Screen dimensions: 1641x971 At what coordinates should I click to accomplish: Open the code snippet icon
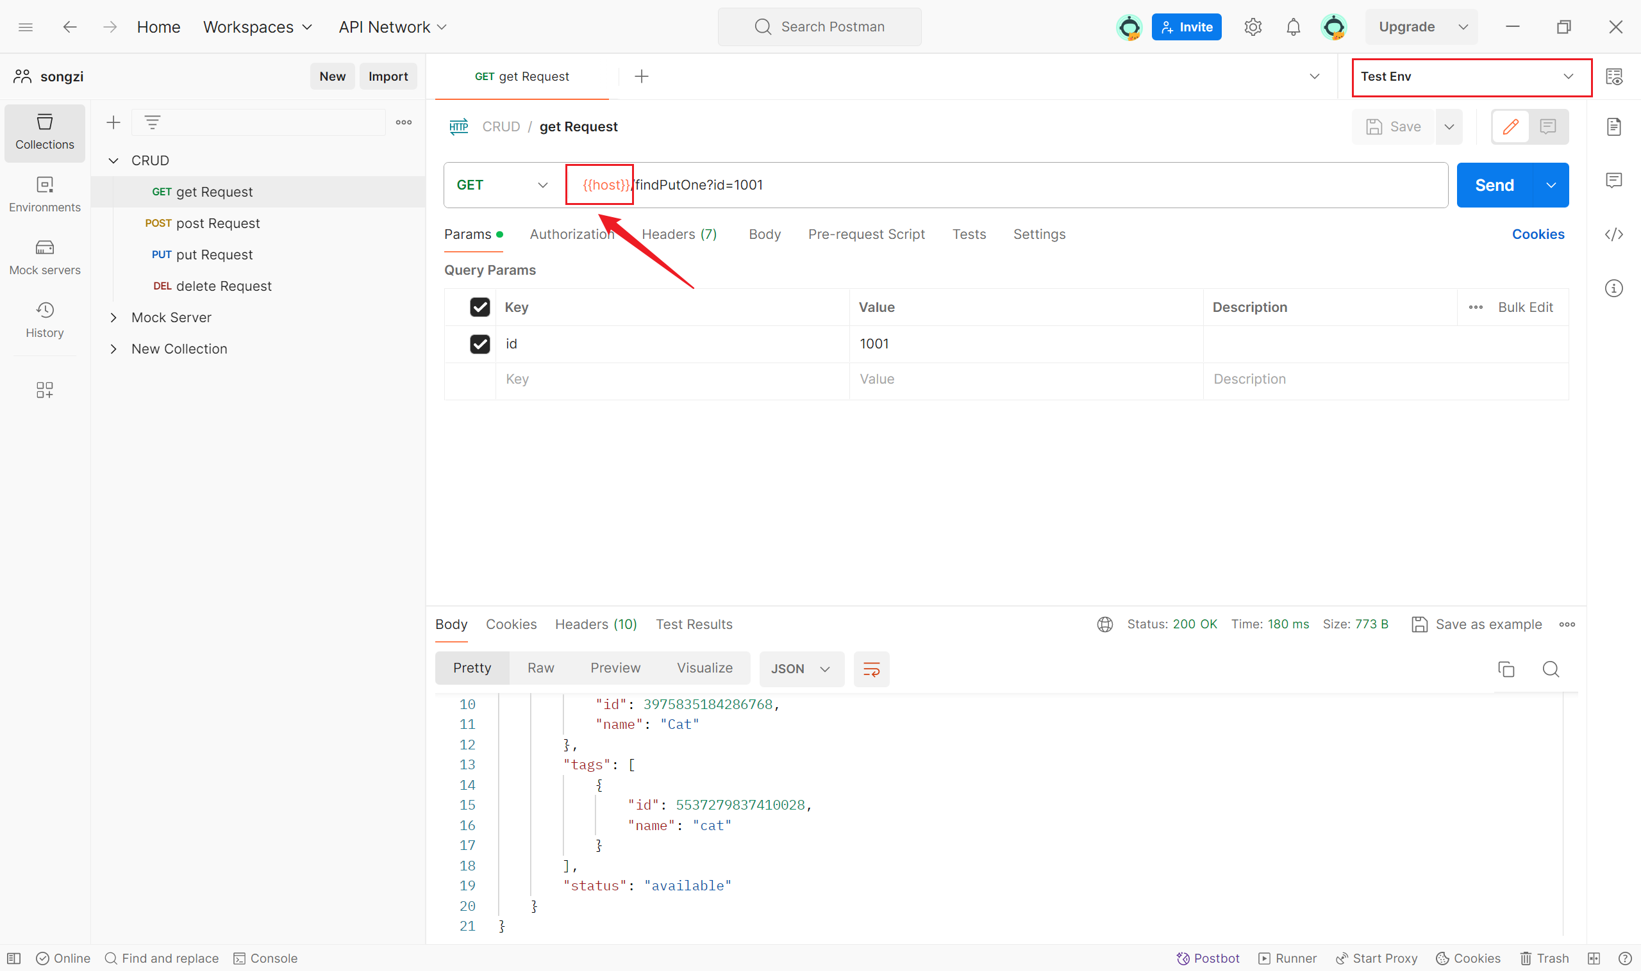coord(1613,234)
